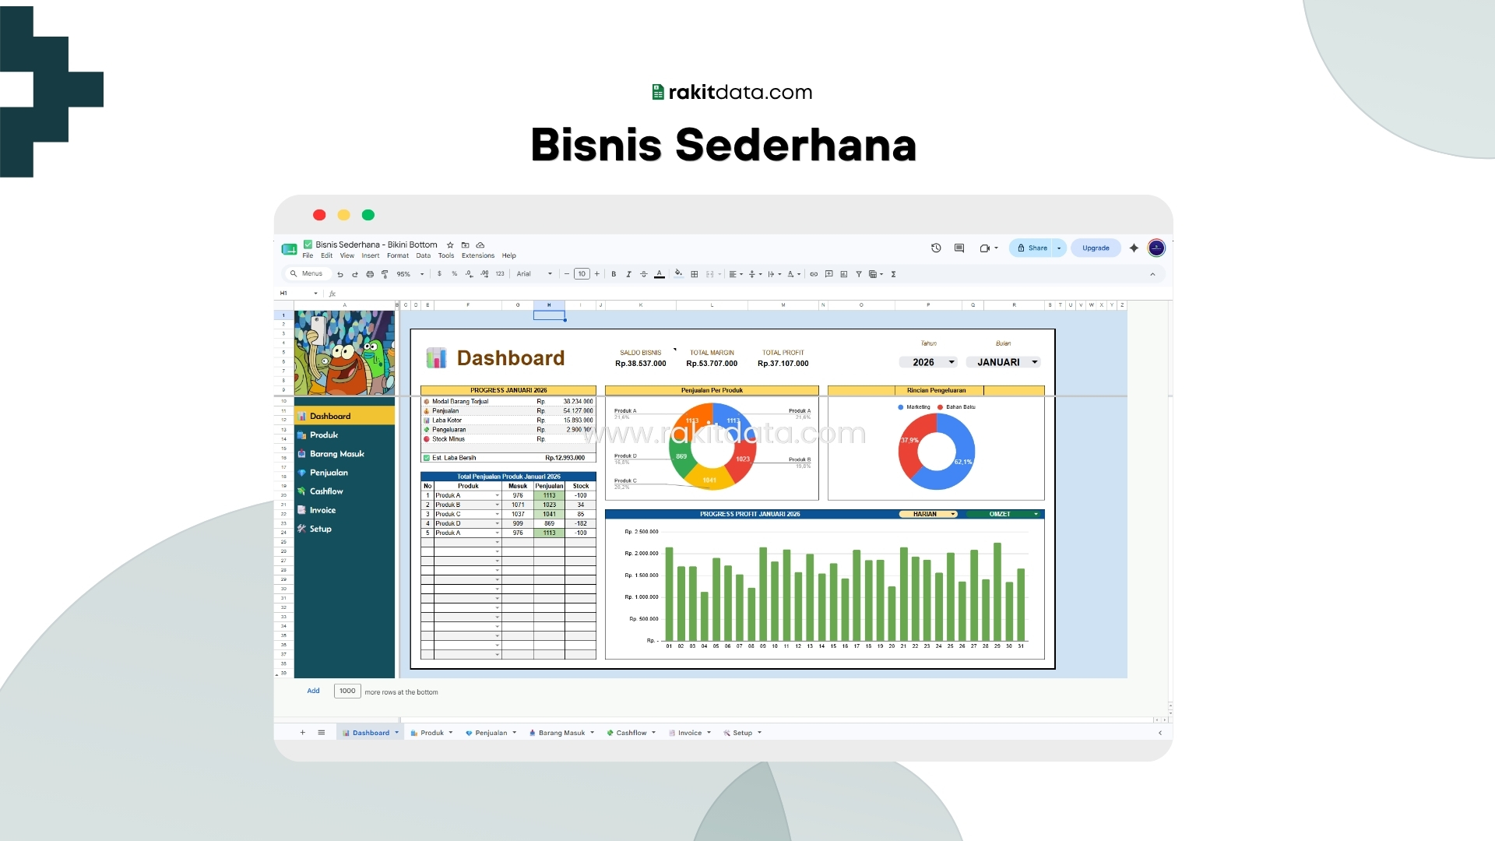Open the text color picker (underlined A)
The width and height of the screenshot is (1495, 841).
tap(660, 274)
